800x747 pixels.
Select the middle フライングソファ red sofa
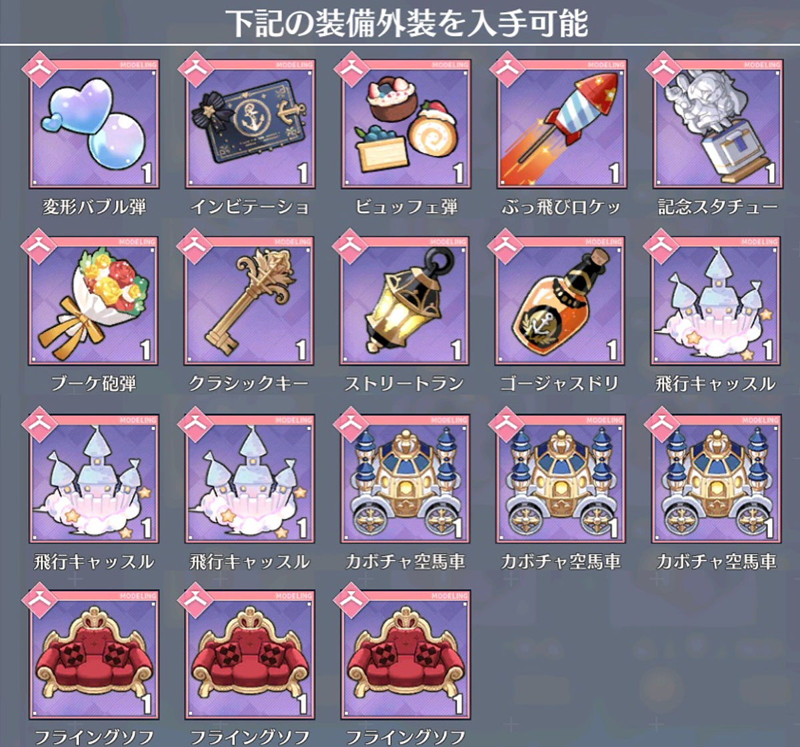tap(249, 655)
